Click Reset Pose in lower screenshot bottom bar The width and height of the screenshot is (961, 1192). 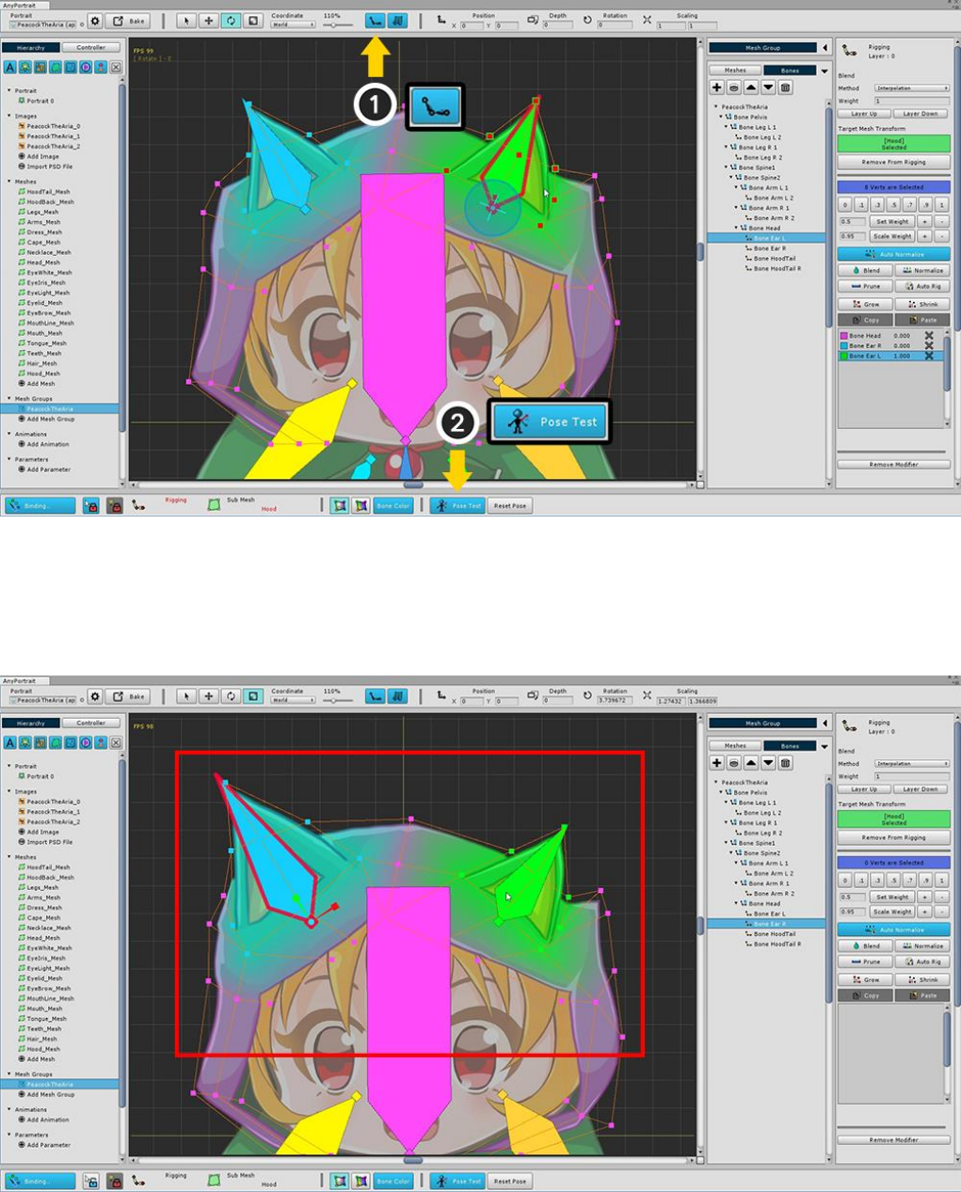[x=510, y=1182]
